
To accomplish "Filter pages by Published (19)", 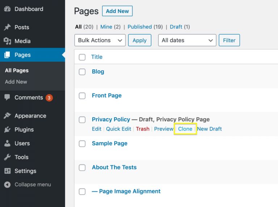I will (x=145, y=27).
